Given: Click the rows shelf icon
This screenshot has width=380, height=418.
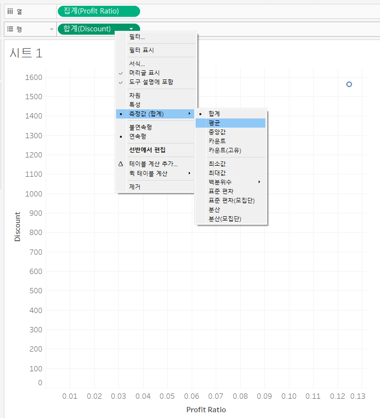Looking at the screenshot, I should pos(10,29).
